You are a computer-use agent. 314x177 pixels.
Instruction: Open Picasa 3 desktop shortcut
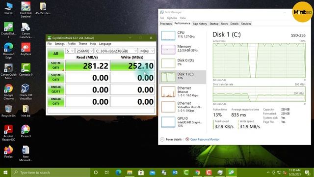[x=26, y=131]
